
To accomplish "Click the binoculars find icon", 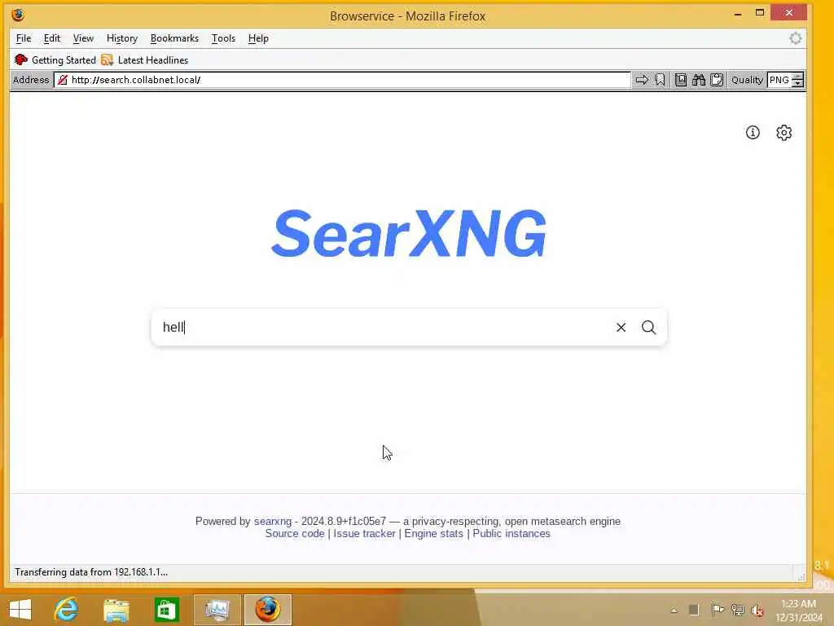I will [x=698, y=80].
